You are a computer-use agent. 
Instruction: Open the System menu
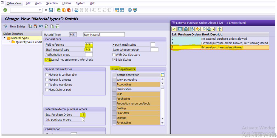pos(80,3)
